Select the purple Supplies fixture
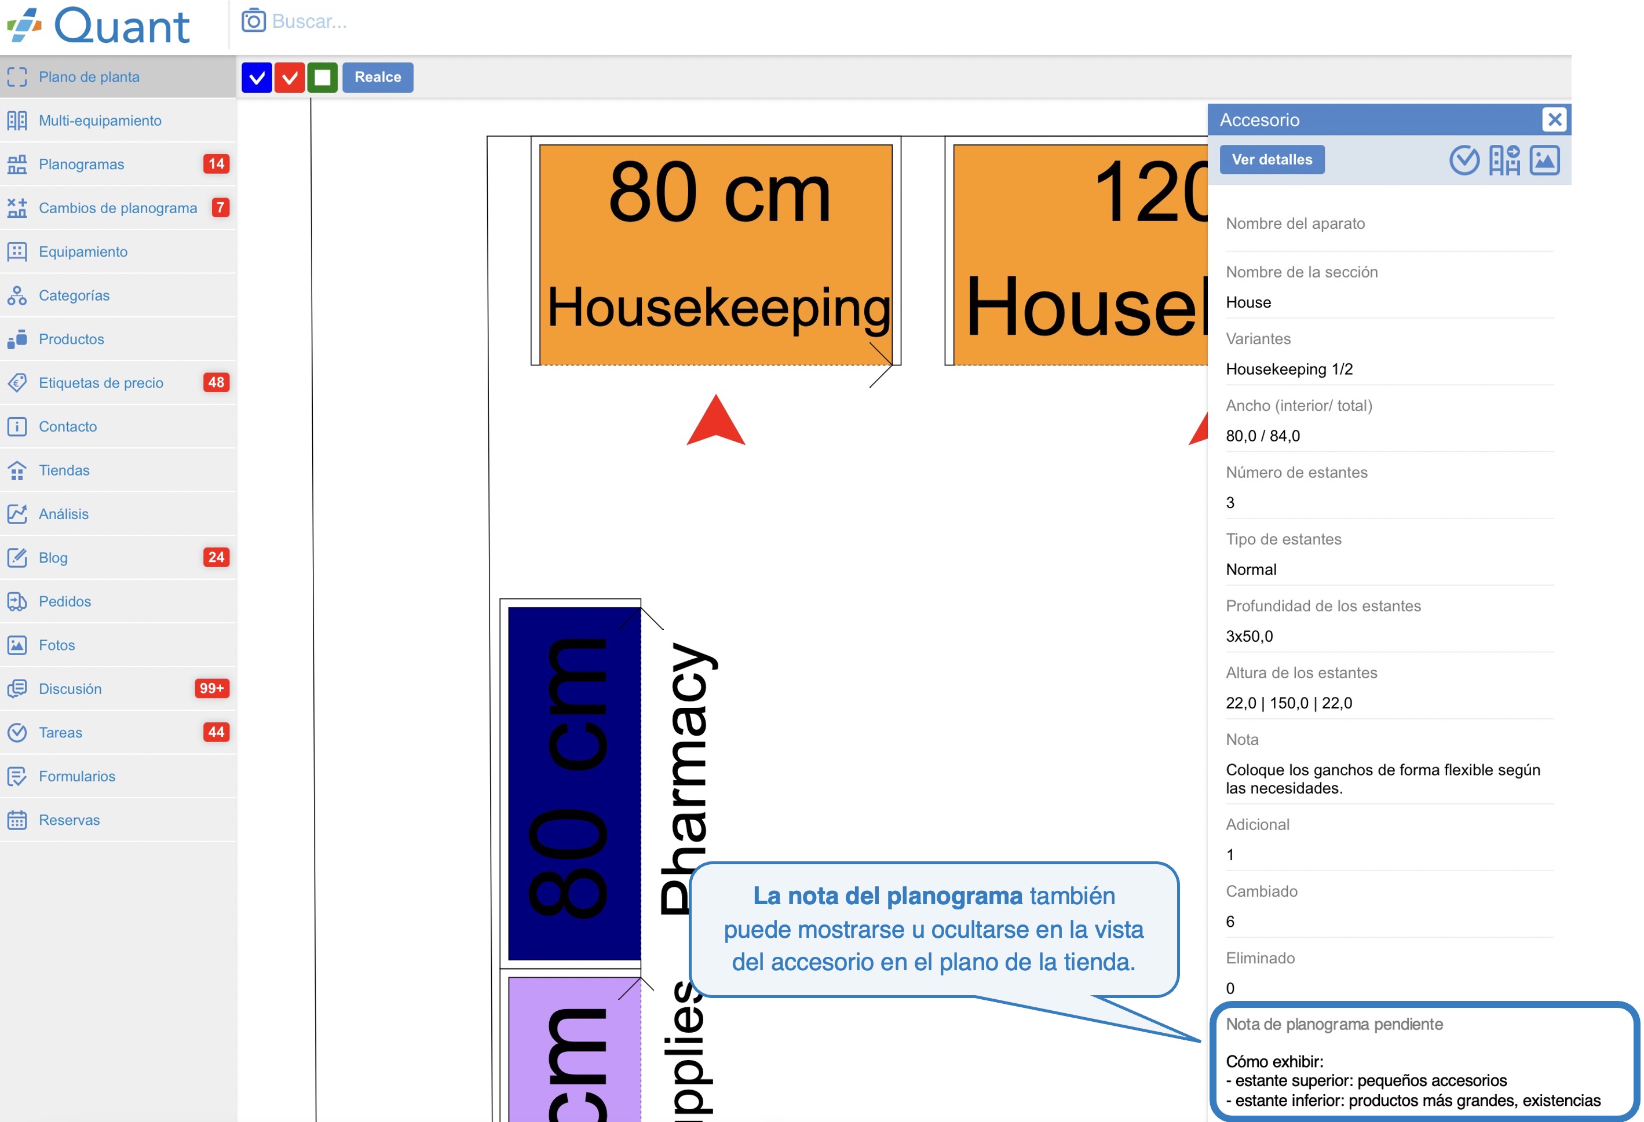The image size is (1644, 1122). (x=575, y=1049)
